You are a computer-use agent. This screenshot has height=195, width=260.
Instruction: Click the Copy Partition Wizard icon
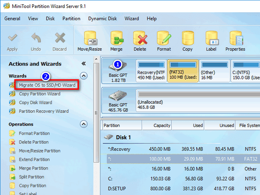click(13, 94)
